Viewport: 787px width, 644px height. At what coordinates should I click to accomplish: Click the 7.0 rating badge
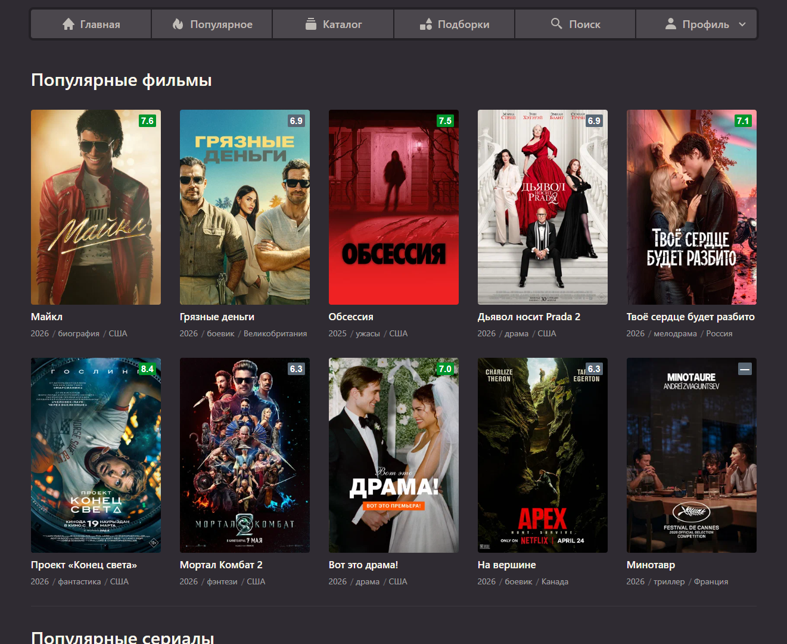tap(445, 369)
